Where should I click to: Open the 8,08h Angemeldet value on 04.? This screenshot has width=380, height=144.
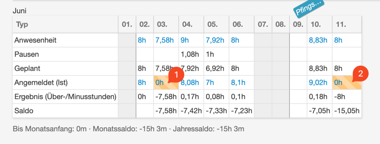[x=190, y=83]
